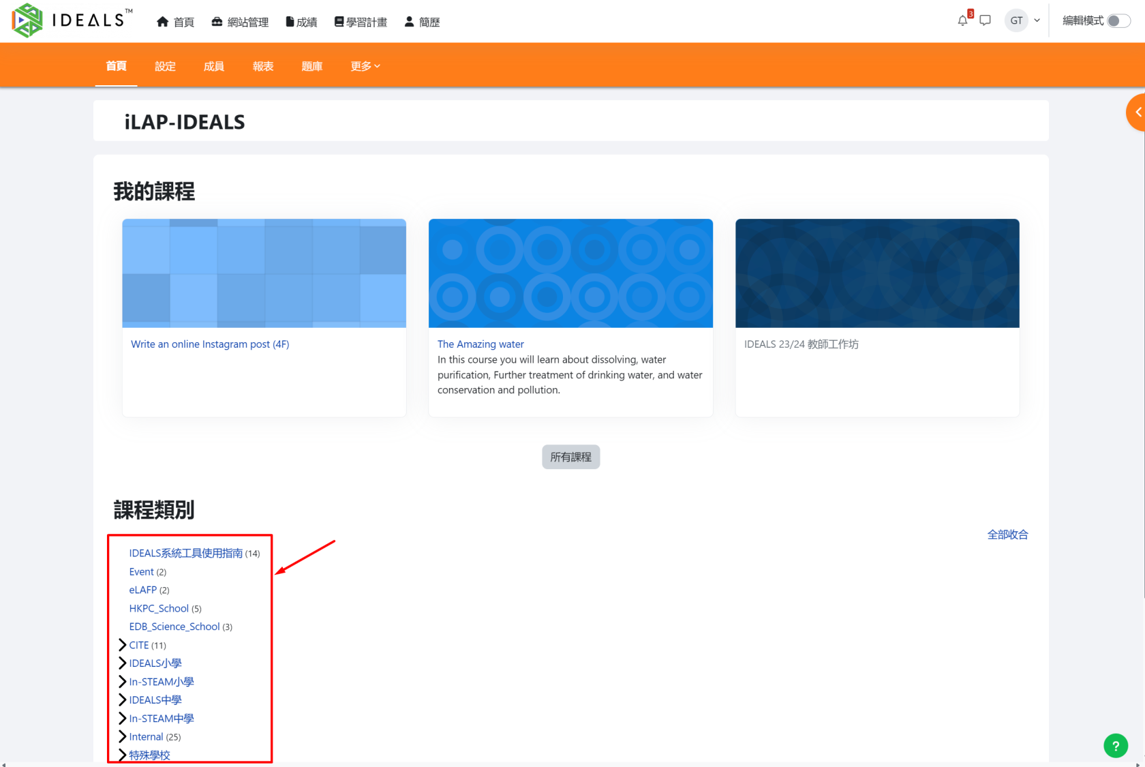Open 學習計畫 from top navigation

click(361, 22)
